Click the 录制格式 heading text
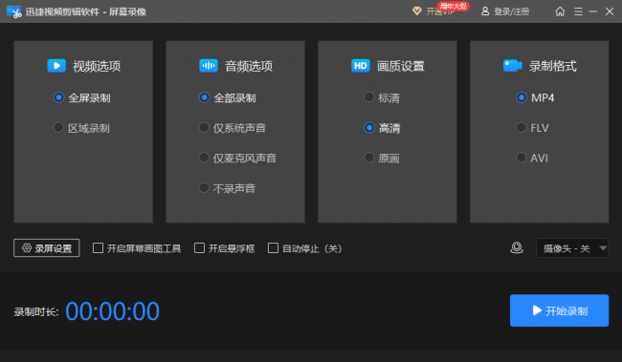This screenshot has height=362, width=622. pyautogui.click(x=552, y=66)
